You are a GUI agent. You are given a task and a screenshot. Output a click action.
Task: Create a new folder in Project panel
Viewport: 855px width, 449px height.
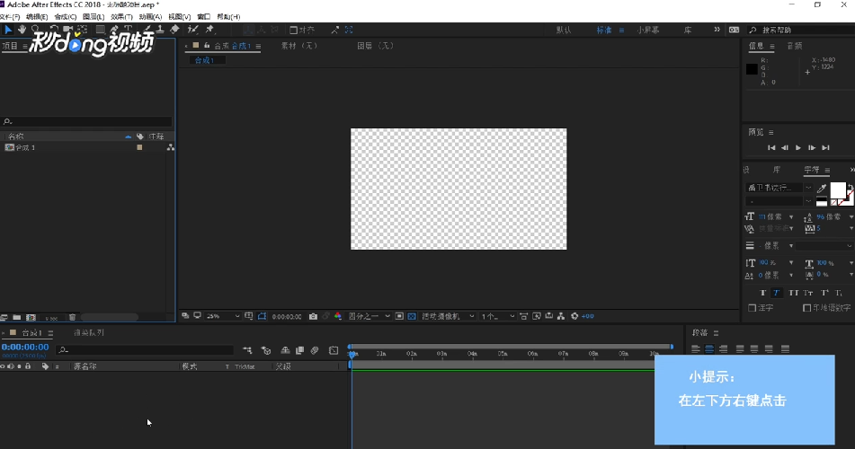pos(17,317)
